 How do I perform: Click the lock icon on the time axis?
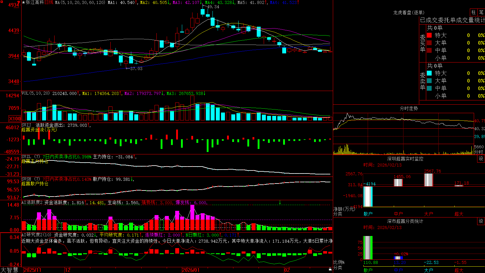point(330,269)
